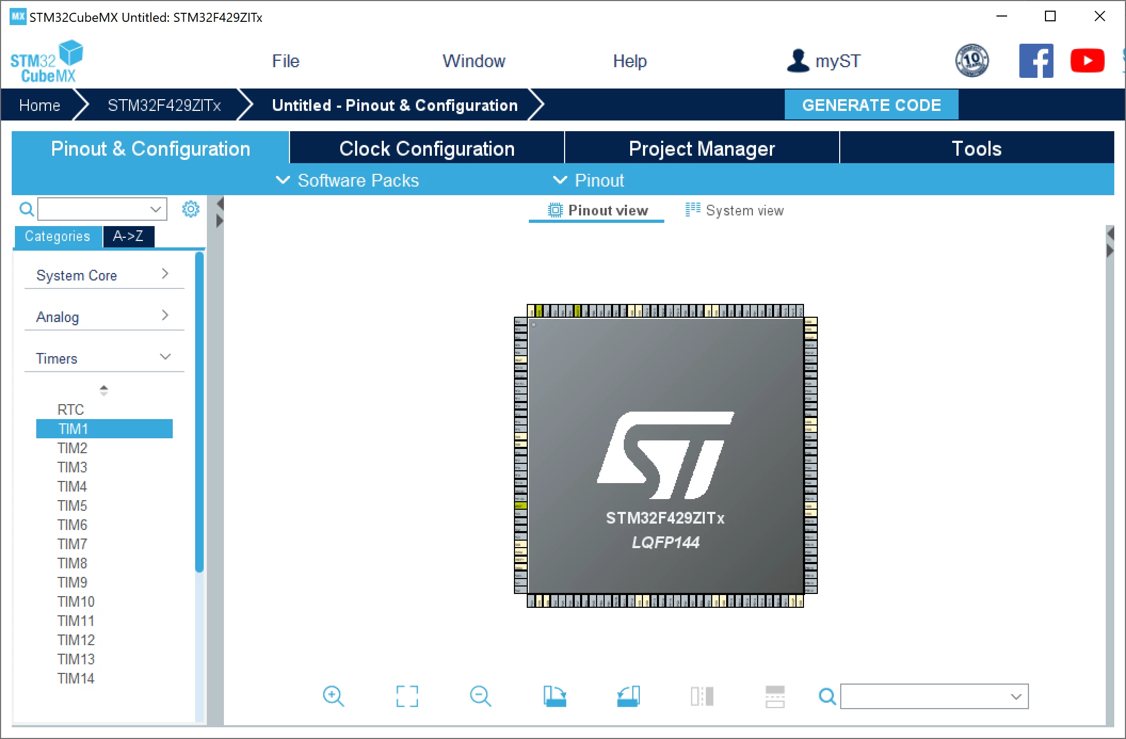
Task: Select TIM8 in the timers list
Action: 73,563
